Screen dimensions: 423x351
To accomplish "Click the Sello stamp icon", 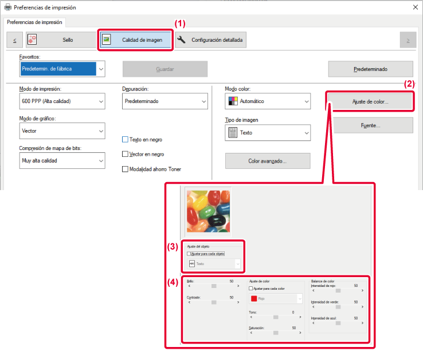I will tap(32, 40).
